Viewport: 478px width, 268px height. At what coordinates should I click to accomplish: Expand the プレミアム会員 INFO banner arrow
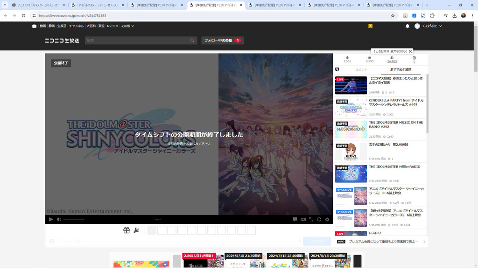click(x=424, y=241)
